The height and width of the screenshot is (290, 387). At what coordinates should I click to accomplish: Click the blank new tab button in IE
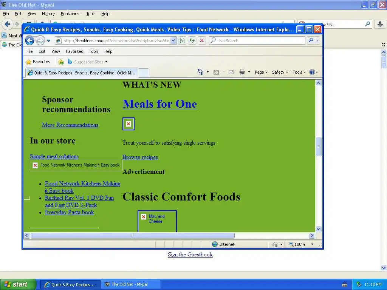tap(143, 73)
